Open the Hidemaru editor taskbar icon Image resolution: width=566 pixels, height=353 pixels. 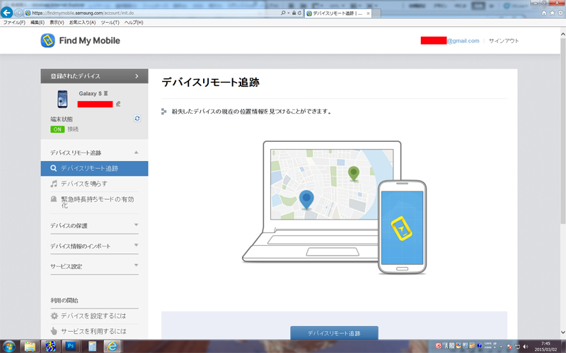(50, 347)
